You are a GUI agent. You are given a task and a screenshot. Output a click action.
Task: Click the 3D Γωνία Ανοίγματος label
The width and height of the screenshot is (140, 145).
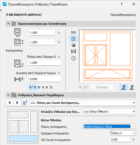click(56, 140)
